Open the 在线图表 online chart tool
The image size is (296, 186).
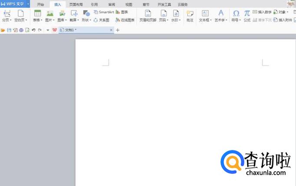(x=125, y=20)
